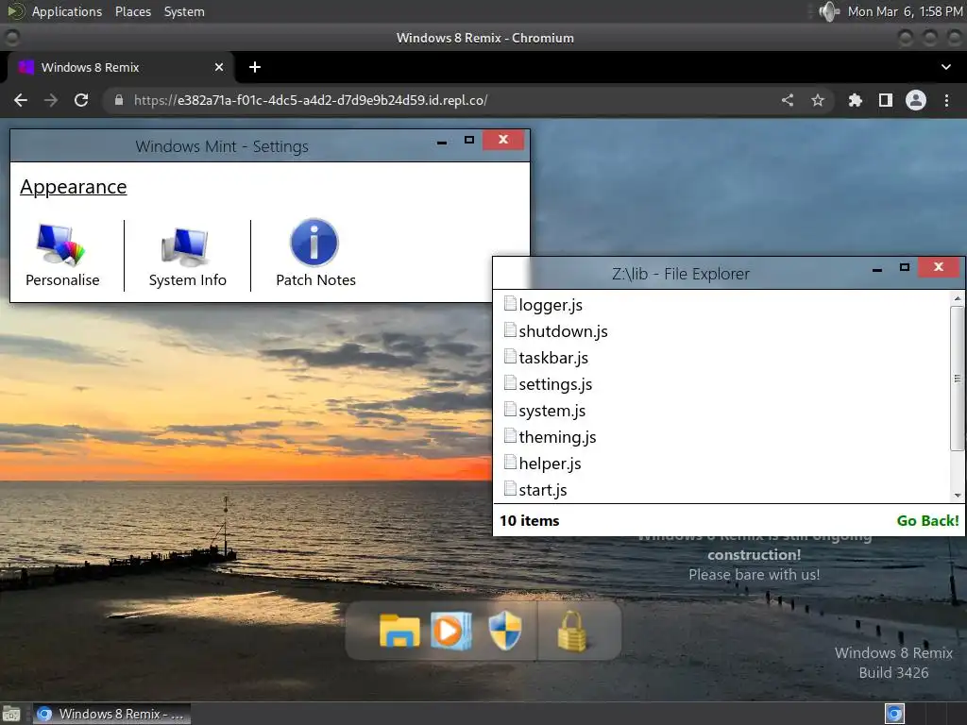Select the start.js file name
The height and width of the screenshot is (725, 967).
tap(543, 491)
